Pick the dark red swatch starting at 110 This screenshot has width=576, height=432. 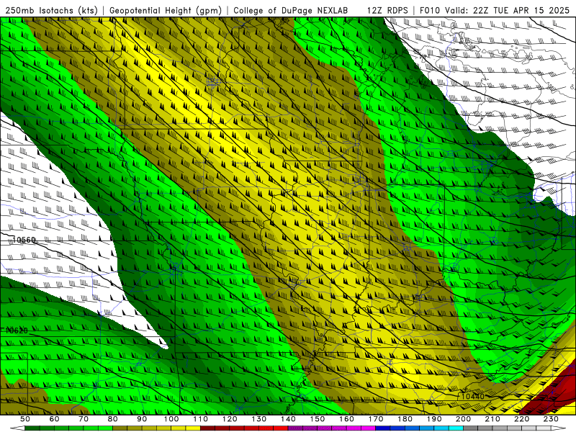tap(207, 428)
